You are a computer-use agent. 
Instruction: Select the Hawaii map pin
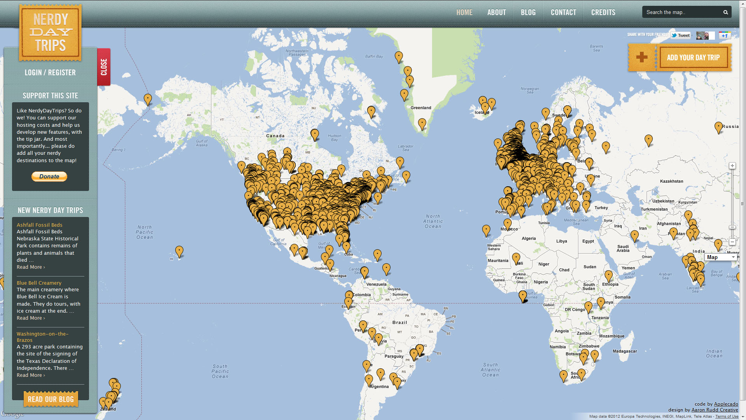pos(179,252)
